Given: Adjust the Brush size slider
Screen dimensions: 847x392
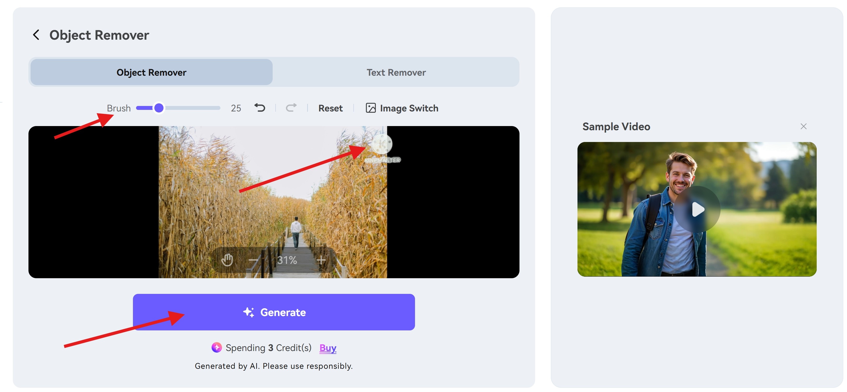Looking at the screenshot, I should pyautogui.click(x=159, y=108).
